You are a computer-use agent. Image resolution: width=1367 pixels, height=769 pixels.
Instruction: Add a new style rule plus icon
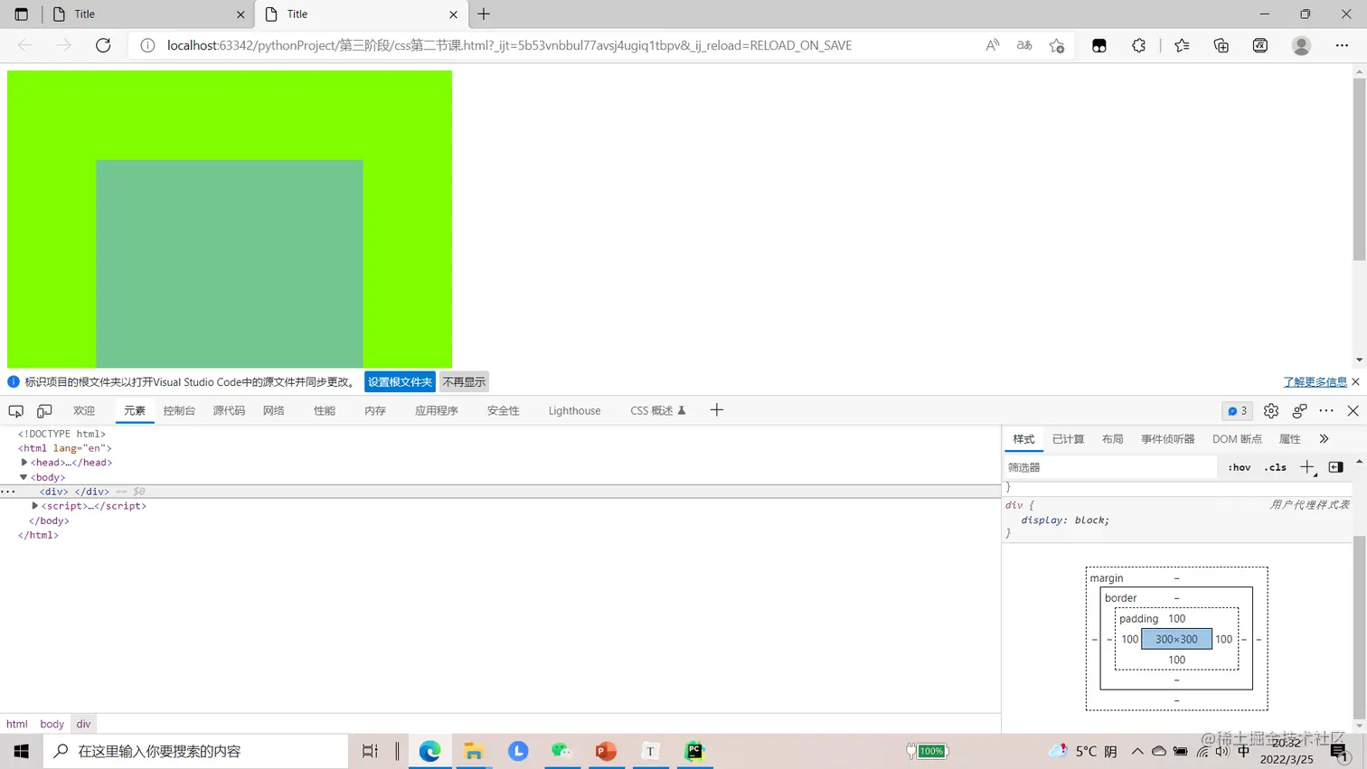[1307, 467]
